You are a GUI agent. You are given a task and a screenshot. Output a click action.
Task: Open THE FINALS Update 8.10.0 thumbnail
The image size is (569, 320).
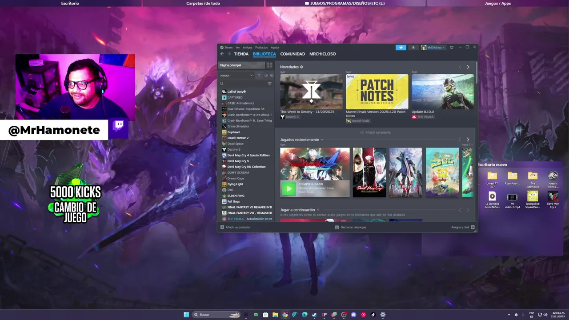click(443, 92)
